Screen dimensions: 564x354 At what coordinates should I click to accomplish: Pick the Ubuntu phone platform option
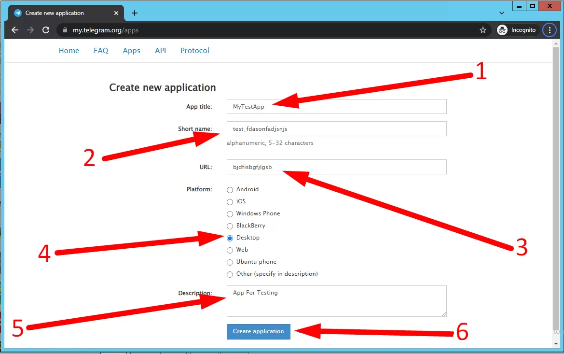tap(230, 262)
